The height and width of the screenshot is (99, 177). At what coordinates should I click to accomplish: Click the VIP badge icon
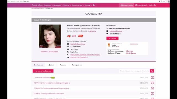[80, 36]
